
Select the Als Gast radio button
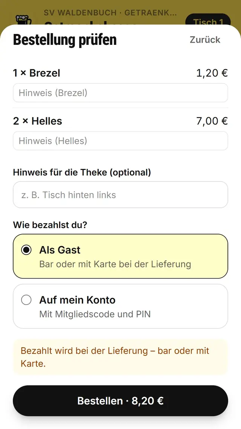click(x=26, y=250)
